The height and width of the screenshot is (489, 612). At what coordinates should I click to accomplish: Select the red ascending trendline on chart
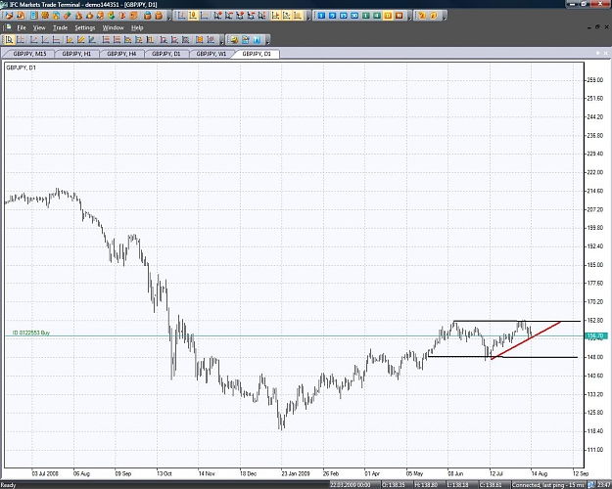click(526, 340)
